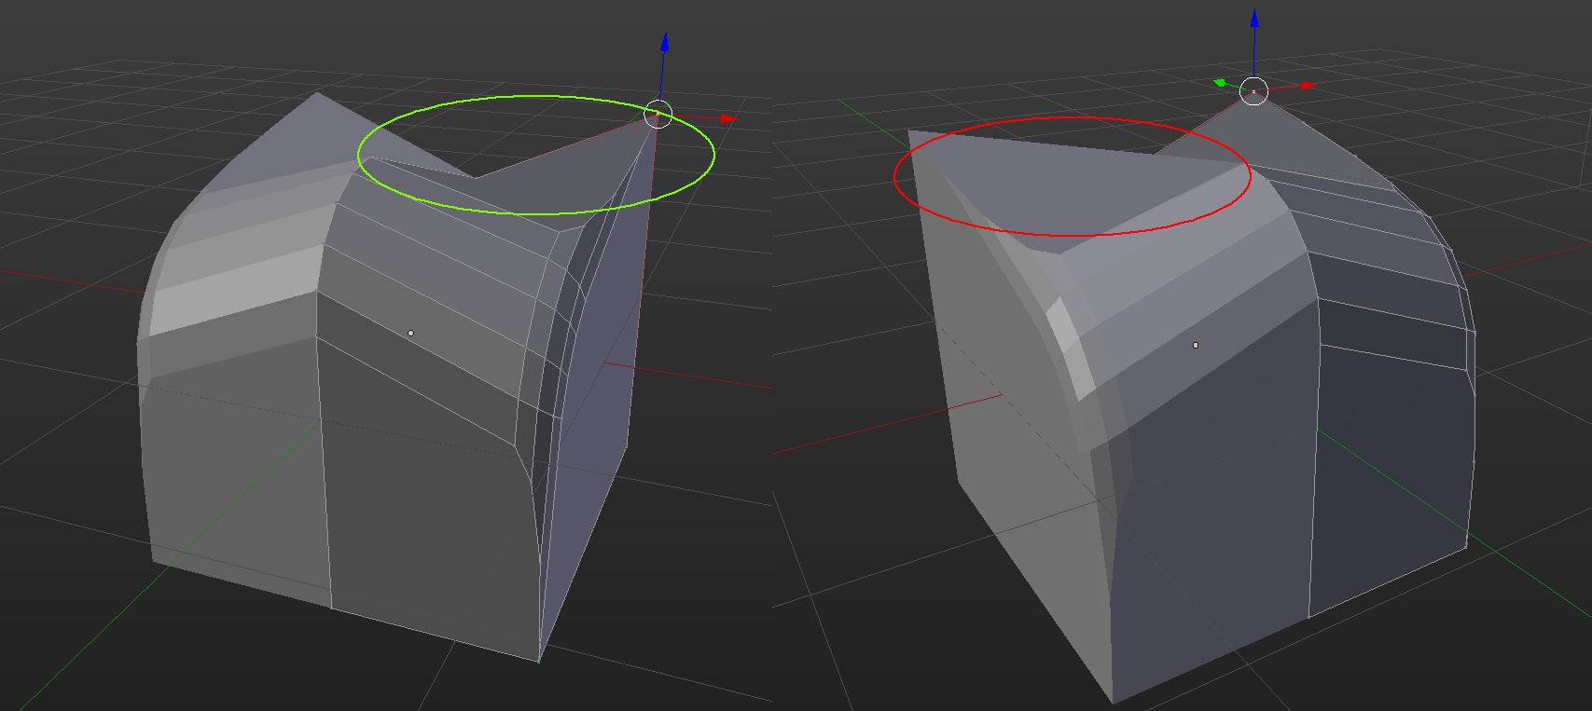Click the object origin dot in right viewport
The width and height of the screenshot is (1592, 711).
click(x=1196, y=345)
